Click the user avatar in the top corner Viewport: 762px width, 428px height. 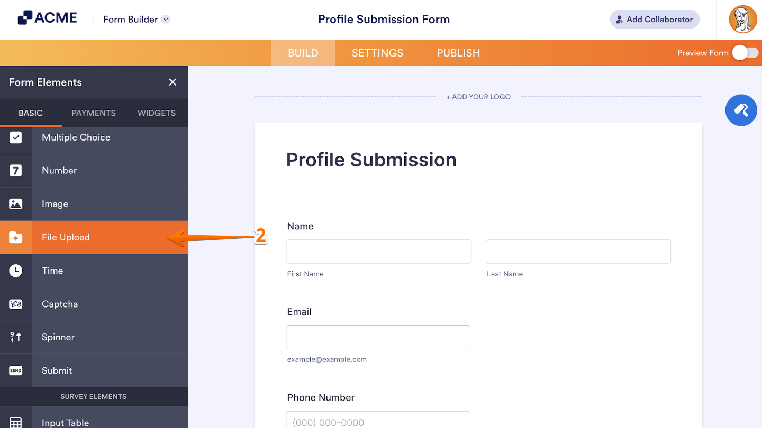pyautogui.click(x=743, y=19)
